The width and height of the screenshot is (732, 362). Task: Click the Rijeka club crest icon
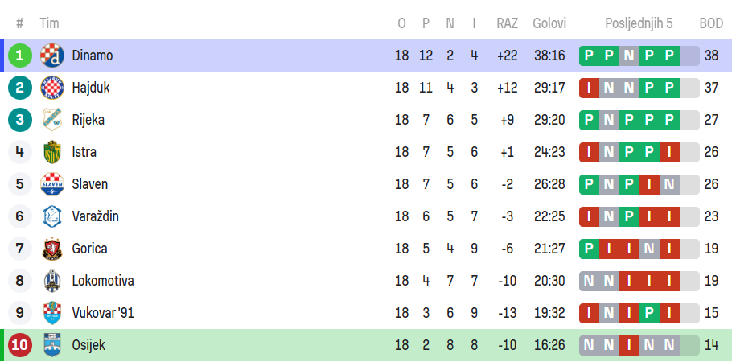[x=52, y=120]
